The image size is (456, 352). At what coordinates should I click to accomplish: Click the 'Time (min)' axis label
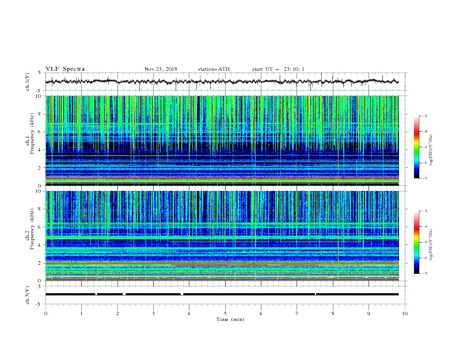point(230,319)
